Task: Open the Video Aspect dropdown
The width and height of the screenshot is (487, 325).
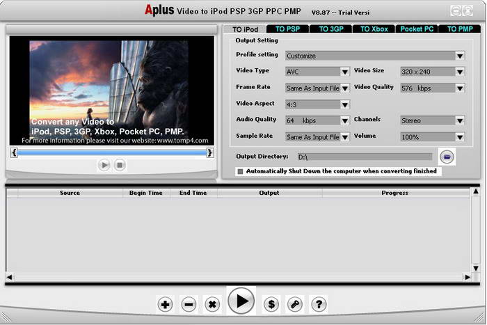Action: [345, 104]
